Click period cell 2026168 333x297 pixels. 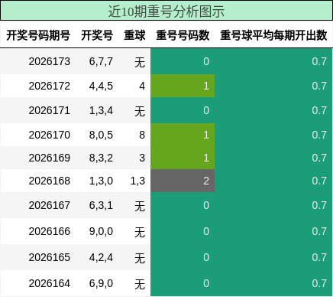click(50, 181)
